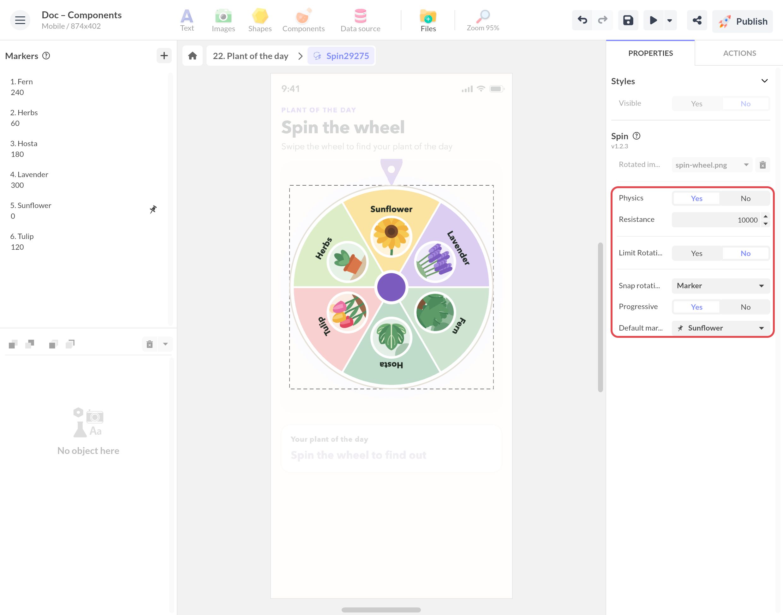Set Visible to No
The width and height of the screenshot is (783, 615).
pyautogui.click(x=745, y=104)
